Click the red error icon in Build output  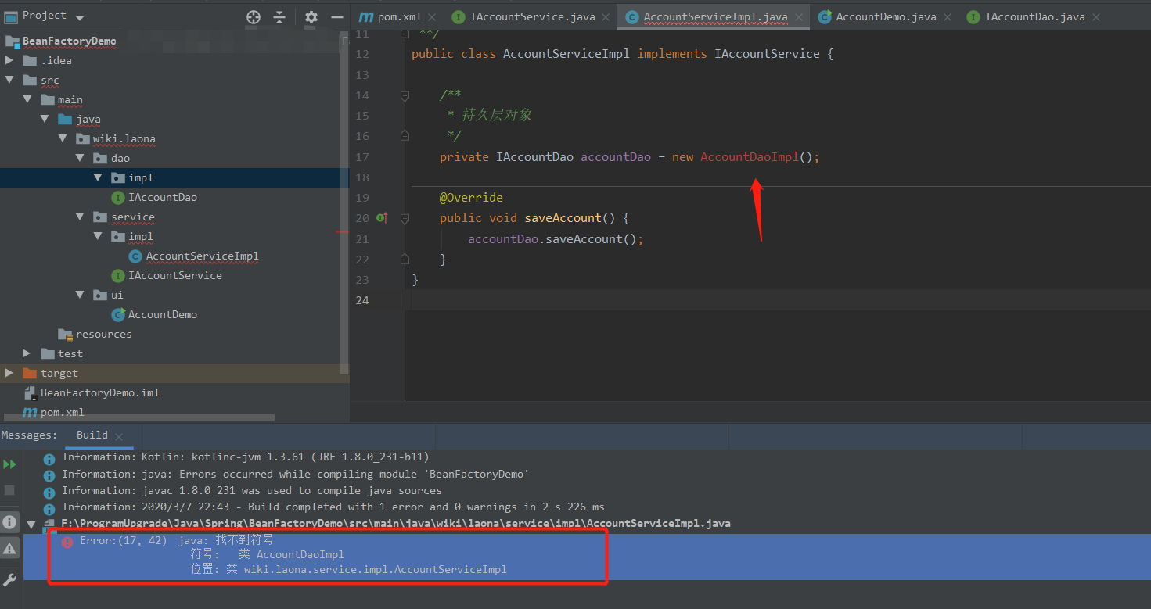(x=67, y=540)
